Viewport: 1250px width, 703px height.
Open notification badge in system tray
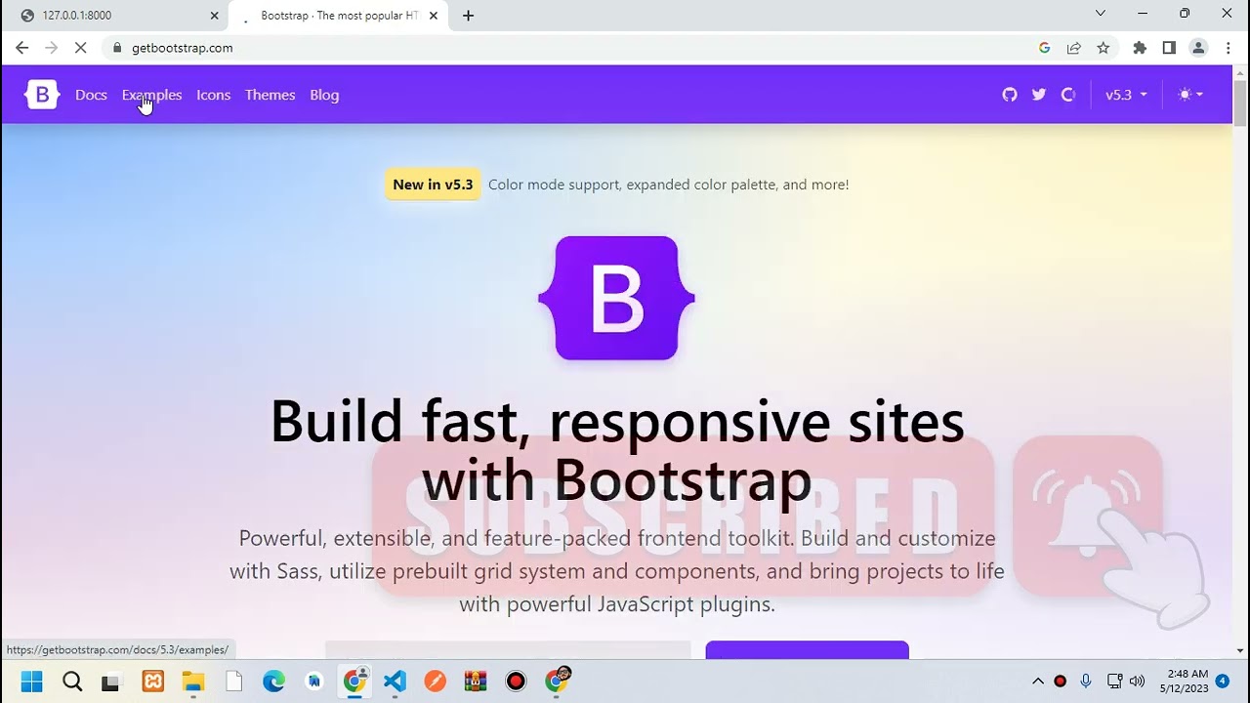pyautogui.click(x=1223, y=681)
